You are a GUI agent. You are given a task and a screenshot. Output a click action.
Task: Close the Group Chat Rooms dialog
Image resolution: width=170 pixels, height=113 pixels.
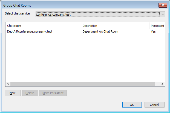(163, 5)
